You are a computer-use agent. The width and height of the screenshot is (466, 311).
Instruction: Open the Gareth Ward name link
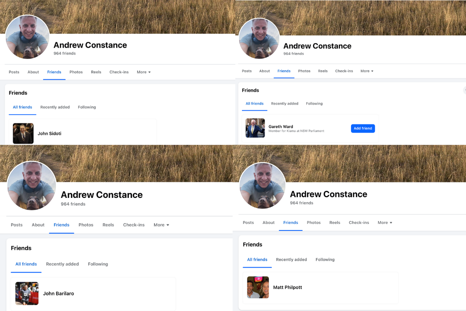(x=281, y=126)
